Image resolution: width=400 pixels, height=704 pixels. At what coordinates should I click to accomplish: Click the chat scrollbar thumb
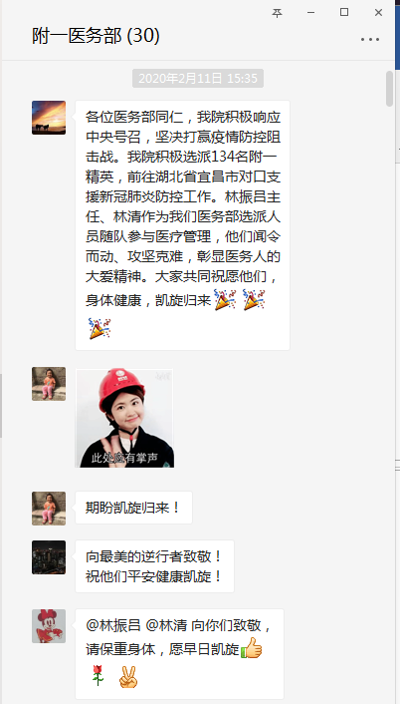coord(390,89)
